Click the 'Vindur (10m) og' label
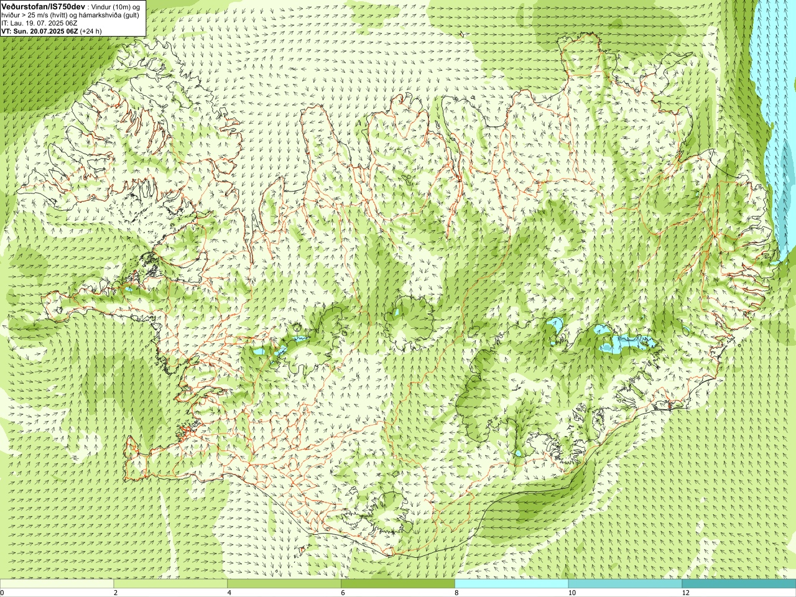 (x=116, y=6)
